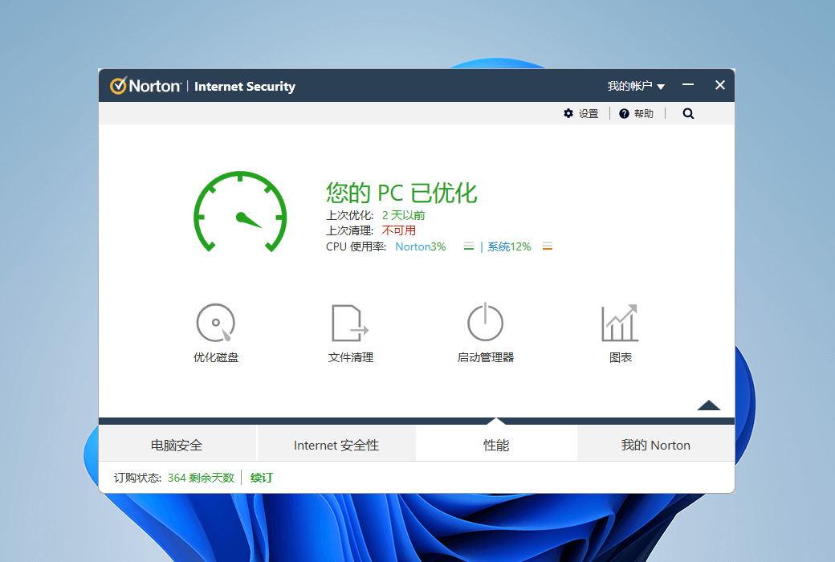This screenshot has height=562, width=835.
Task: Open 设置 settings
Action: (x=589, y=113)
